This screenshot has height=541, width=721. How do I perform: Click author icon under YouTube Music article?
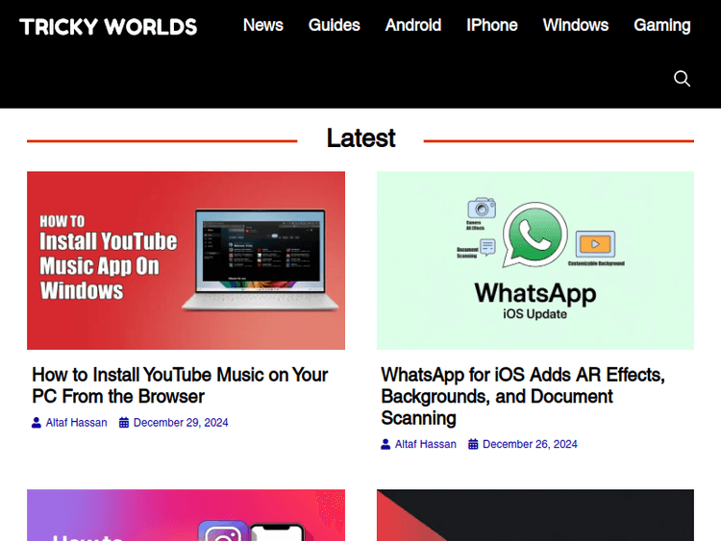point(37,423)
